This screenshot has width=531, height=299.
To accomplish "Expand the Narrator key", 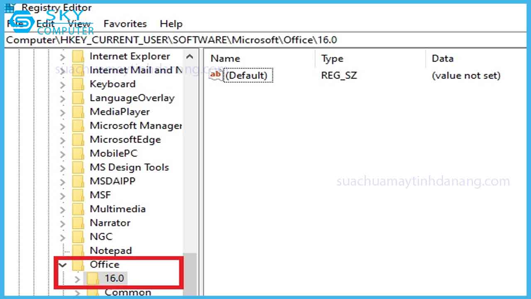I will [63, 223].
